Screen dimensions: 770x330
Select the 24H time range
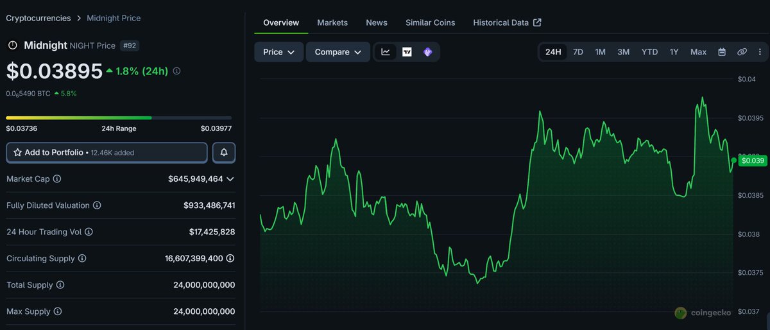click(x=553, y=52)
